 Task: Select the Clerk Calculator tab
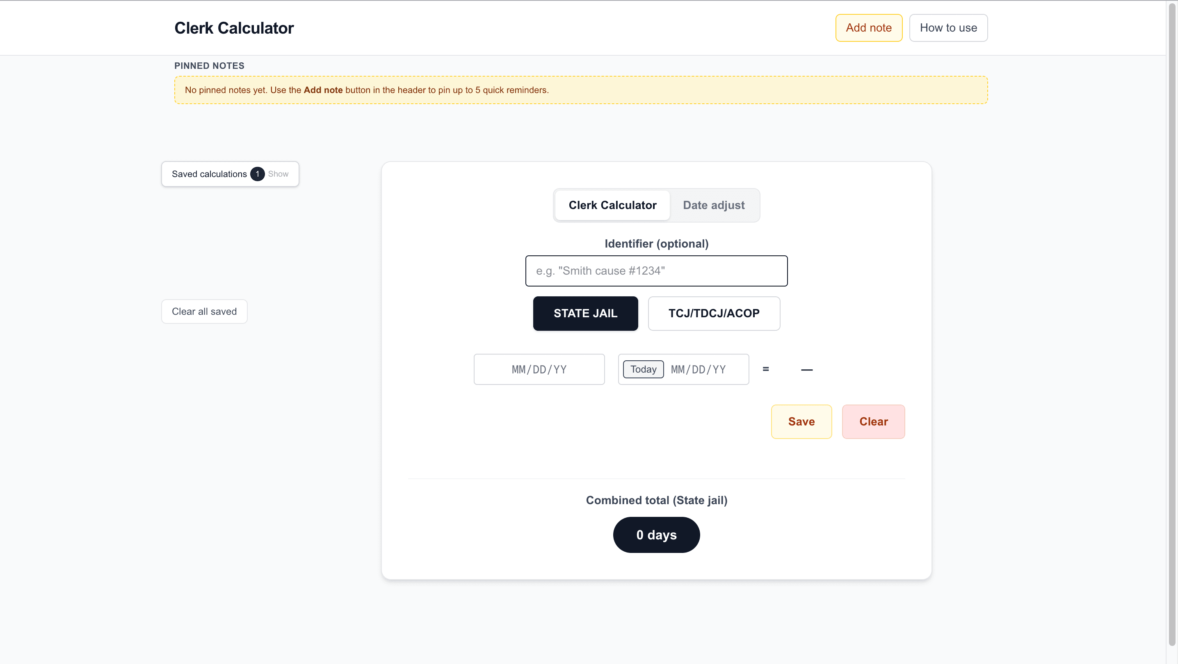[x=612, y=205]
